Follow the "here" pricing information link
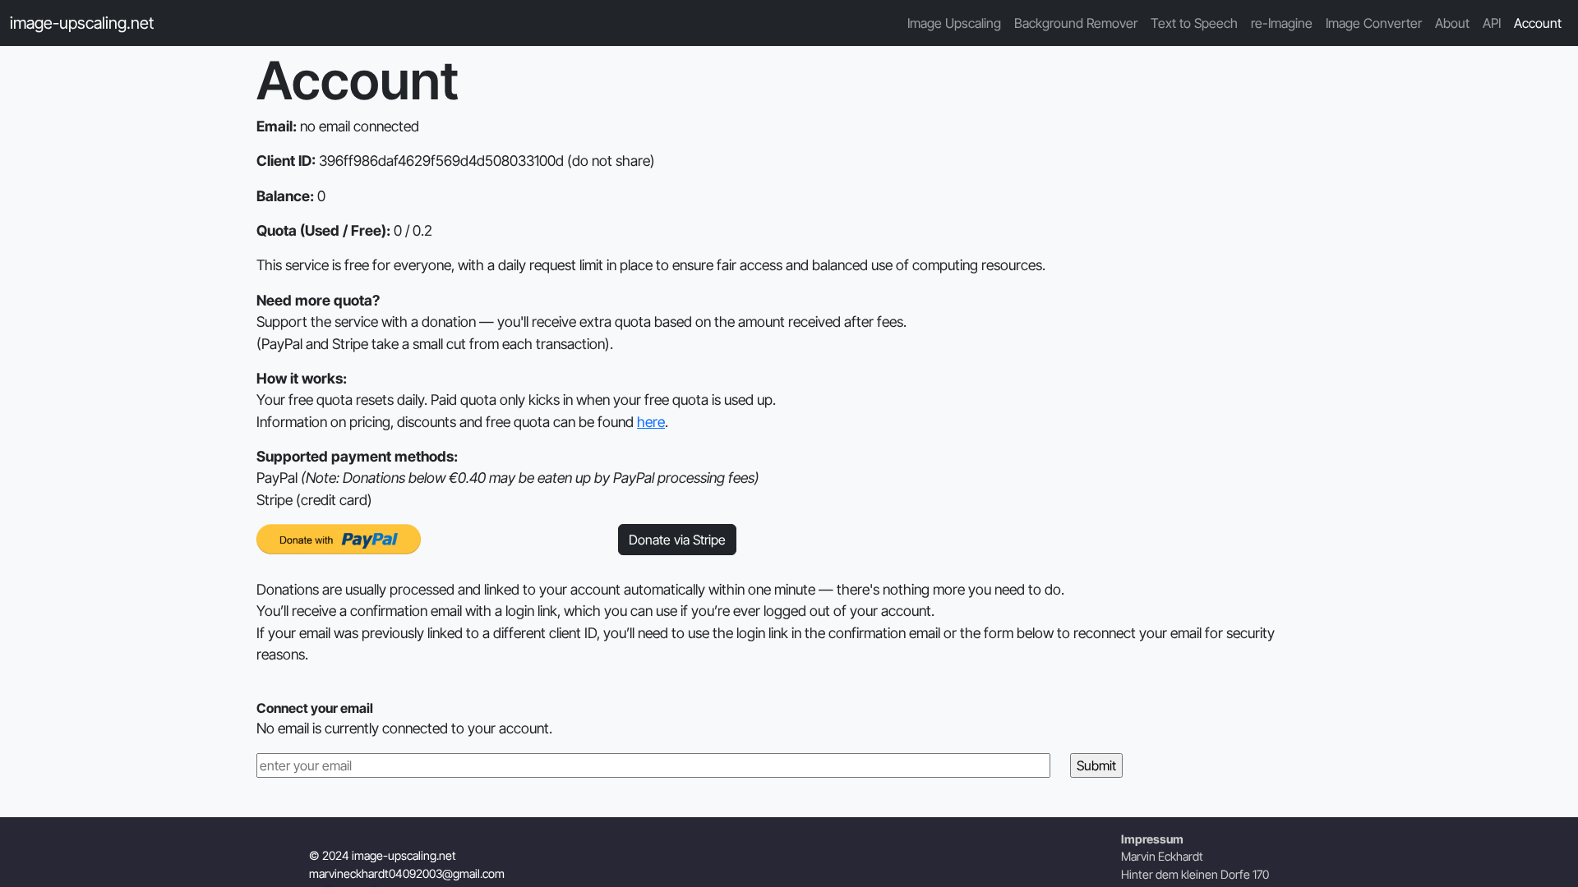The width and height of the screenshot is (1578, 887). (650, 422)
